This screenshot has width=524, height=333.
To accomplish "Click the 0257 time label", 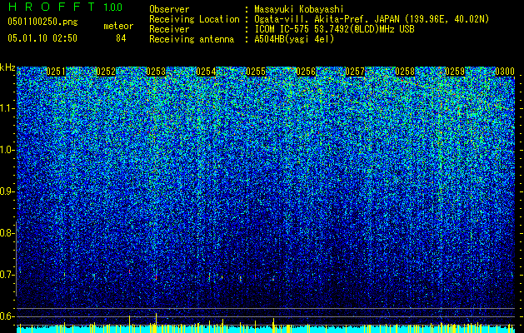I will pos(355,72).
